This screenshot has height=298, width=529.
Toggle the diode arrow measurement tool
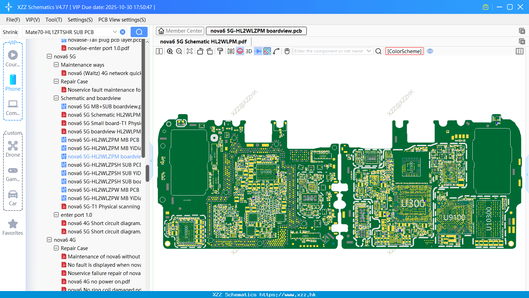click(258, 51)
